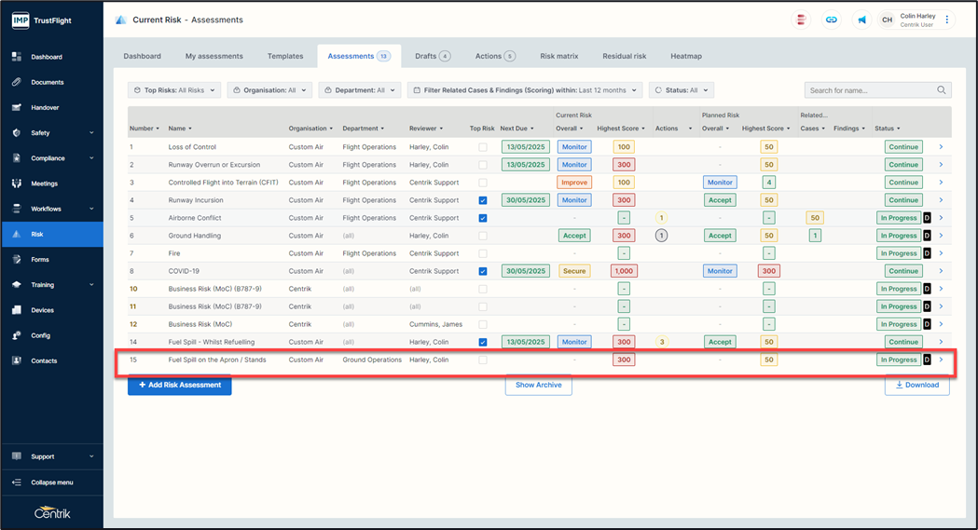This screenshot has width=978, height=530.
Task: Expand the Status: All filter dropdown
Action: pos(681,90)
